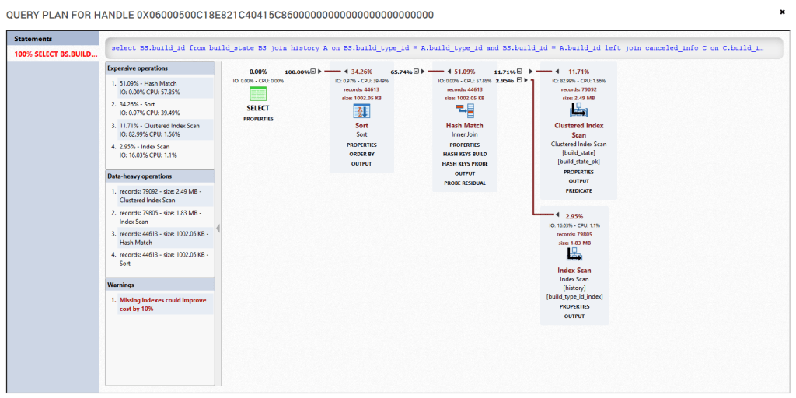Click the red Sort node title
The image size is (796, 398).
(361, 125)
